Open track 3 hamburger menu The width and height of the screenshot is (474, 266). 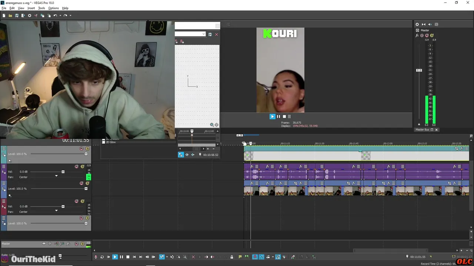(x=4, y=149)
